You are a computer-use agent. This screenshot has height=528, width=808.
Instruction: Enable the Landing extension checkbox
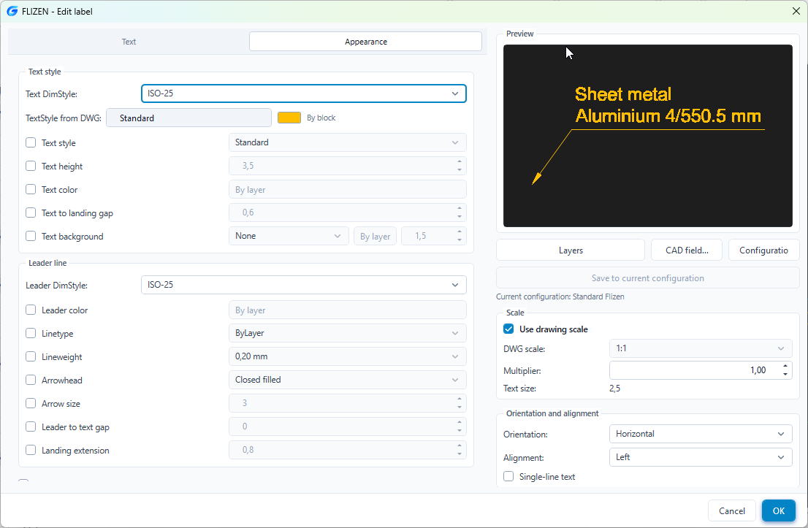point(31,450)
